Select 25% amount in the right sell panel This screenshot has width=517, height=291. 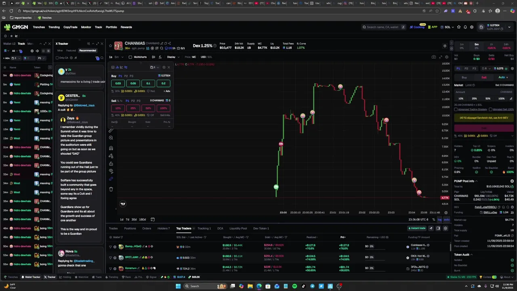click(474, 99)
